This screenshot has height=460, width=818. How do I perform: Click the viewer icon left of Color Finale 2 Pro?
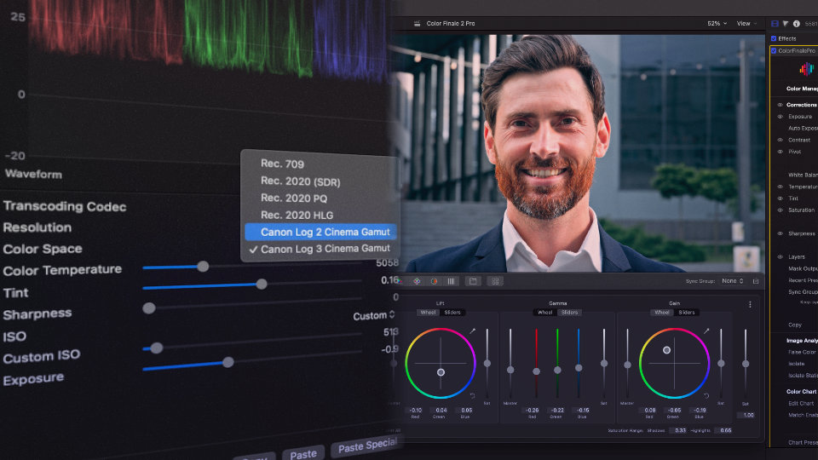pos(417,24)
